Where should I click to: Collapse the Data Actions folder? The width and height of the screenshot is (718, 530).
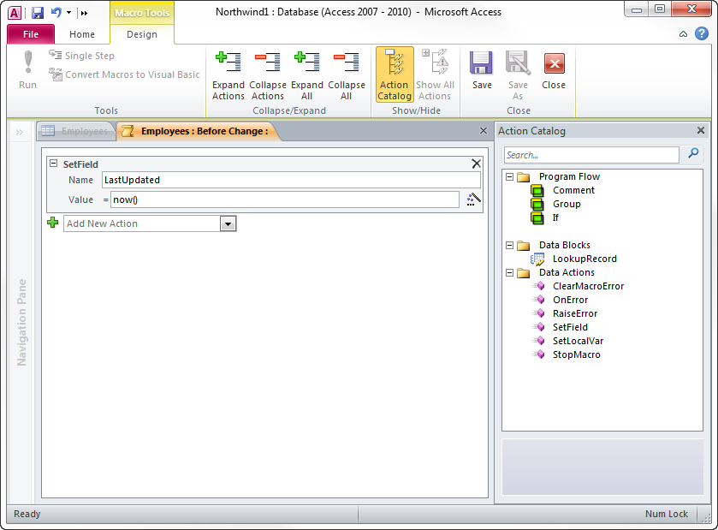click(x=510, y=272)
